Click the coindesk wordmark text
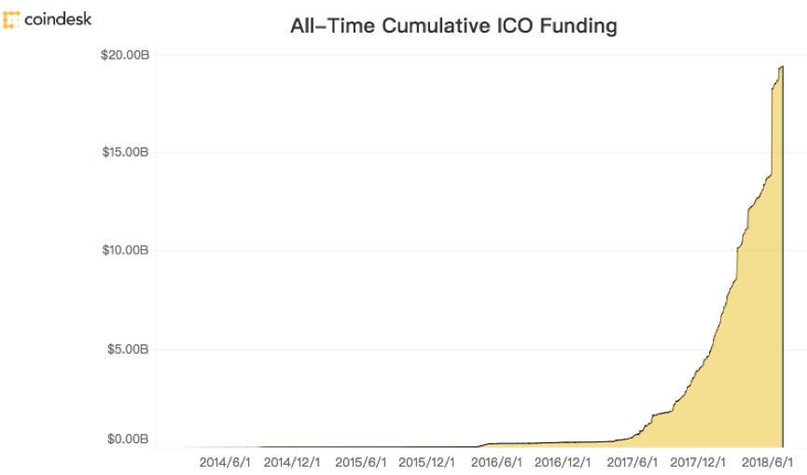Screen dimensions: 807x475 coord(59,20)
